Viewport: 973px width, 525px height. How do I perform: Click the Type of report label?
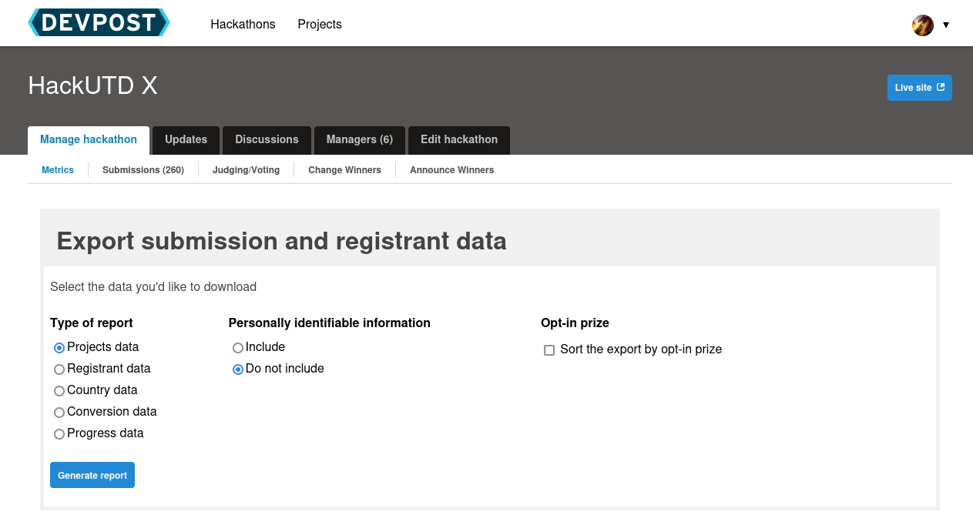92,323
